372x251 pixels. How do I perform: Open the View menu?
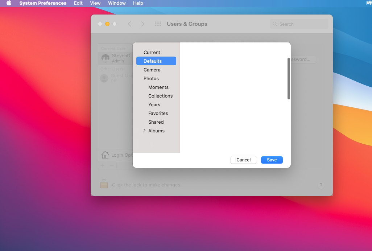[95, 3]
